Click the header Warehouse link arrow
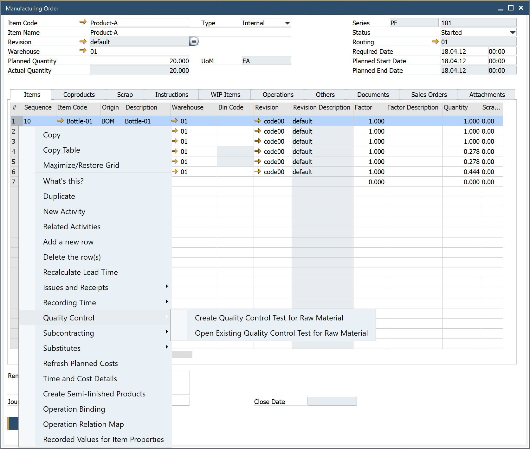This screenshot has width=530, height=449. (83, 50)
